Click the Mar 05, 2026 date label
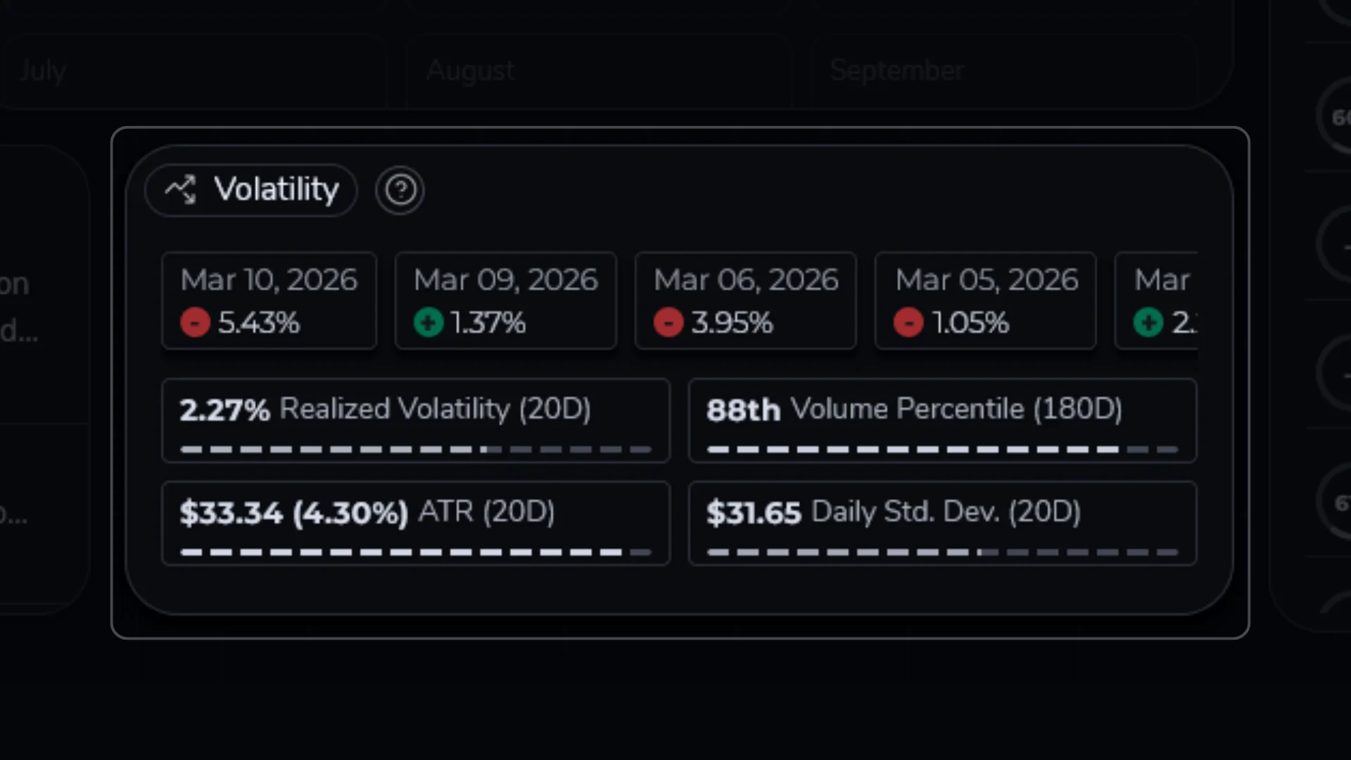Viewport: 1351px width, 760px height. point(986,279)
